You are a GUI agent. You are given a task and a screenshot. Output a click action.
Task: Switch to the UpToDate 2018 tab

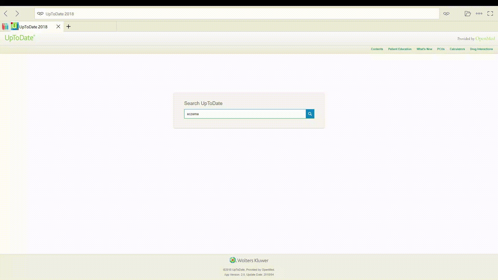pyautogui.click(x=34, y=26)
